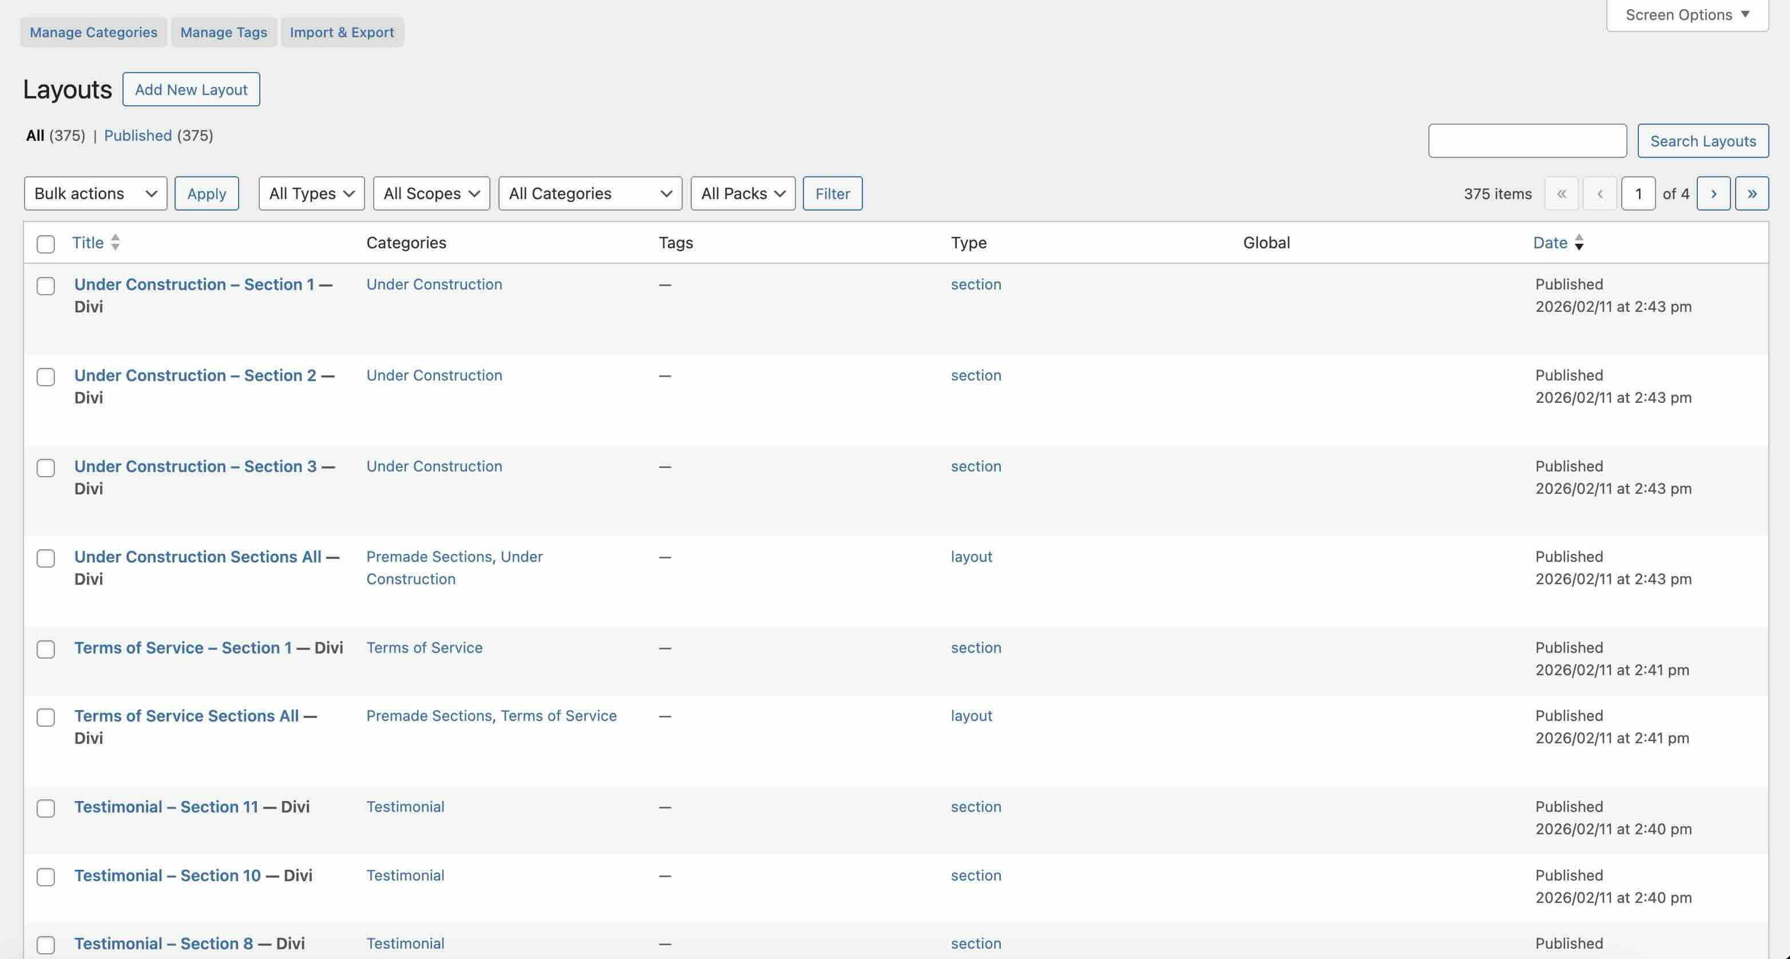The width and height of the screenshot is (1790, 959).
Task: Sort layouts by the Date column
Action: coord(1550,242)
